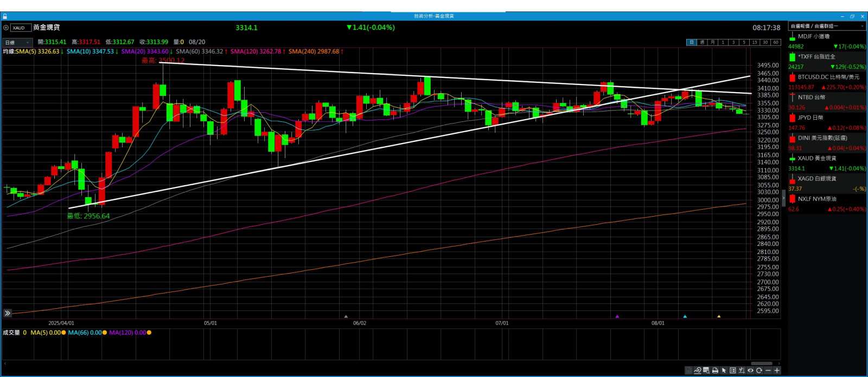Zoom out chart with minus icon

[x=768, y=370]
